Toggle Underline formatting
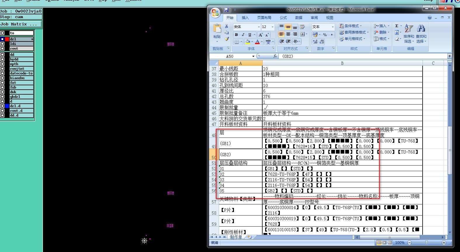The width and height of the screenshot is (460, 252). (x=250, y=35)
